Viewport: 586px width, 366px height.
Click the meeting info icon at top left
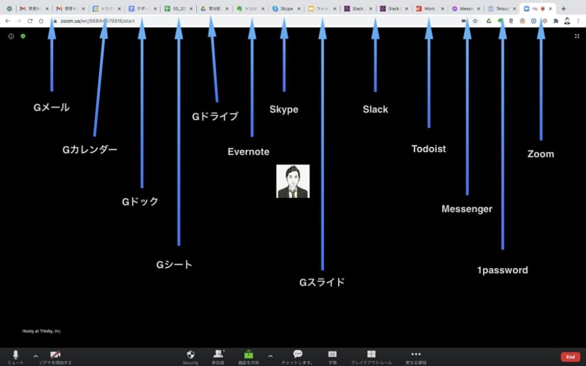[x=11, y=36]
